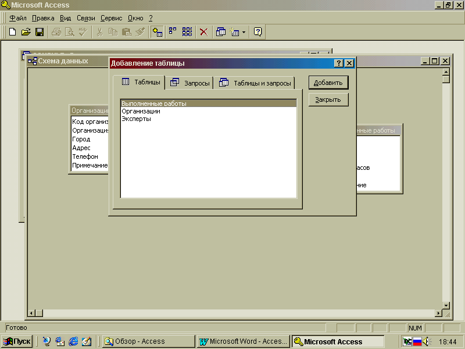Select the Город field in the Организации box
This screenshot has height=349, width=465.
(x=90, y=139)
